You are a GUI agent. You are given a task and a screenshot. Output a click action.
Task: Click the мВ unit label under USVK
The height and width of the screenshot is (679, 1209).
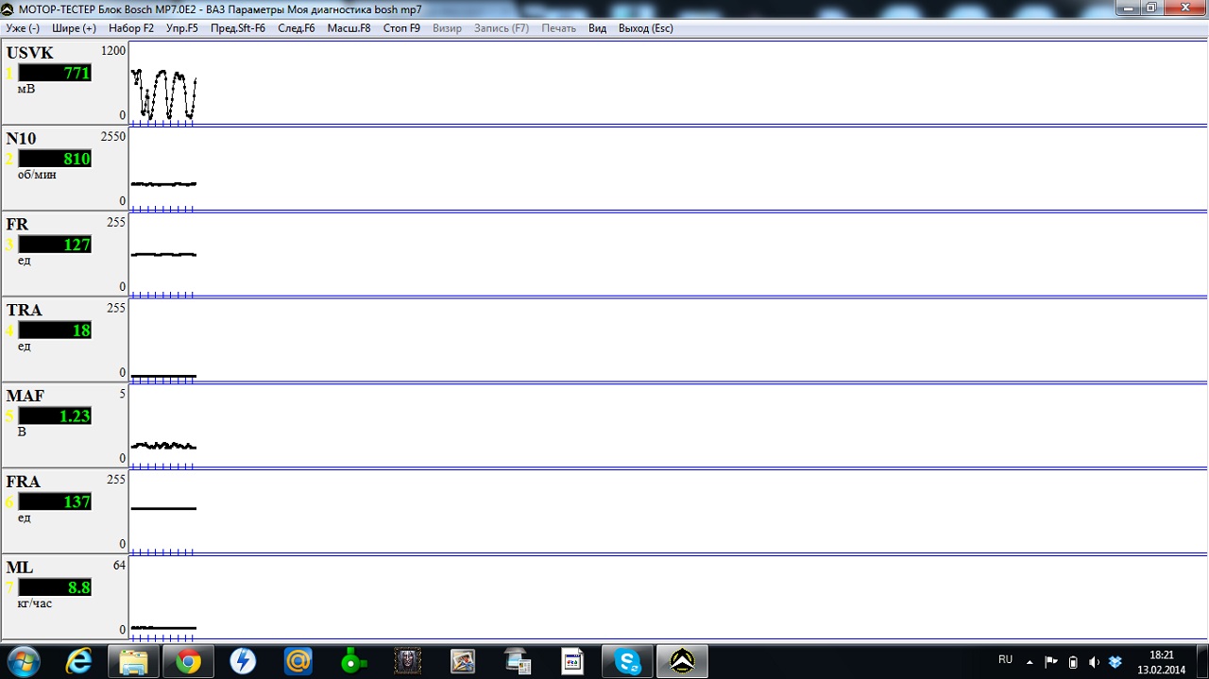click(x=26, y=89)
